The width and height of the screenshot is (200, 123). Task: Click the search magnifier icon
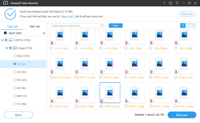102,26
